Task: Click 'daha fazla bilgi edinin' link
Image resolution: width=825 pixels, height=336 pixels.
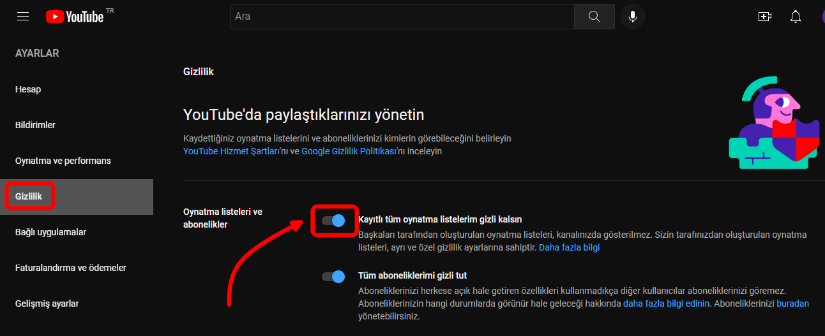Action: (667, 303)
